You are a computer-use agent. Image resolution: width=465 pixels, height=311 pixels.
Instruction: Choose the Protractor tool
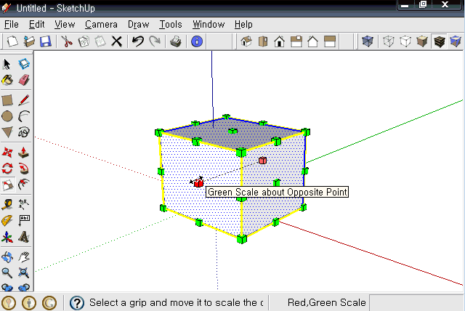[x=7, y=221]
